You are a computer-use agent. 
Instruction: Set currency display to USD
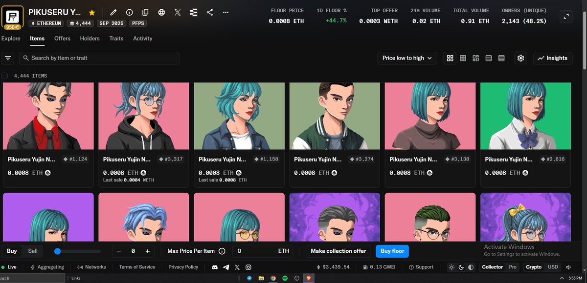click(x=553, y=267)
